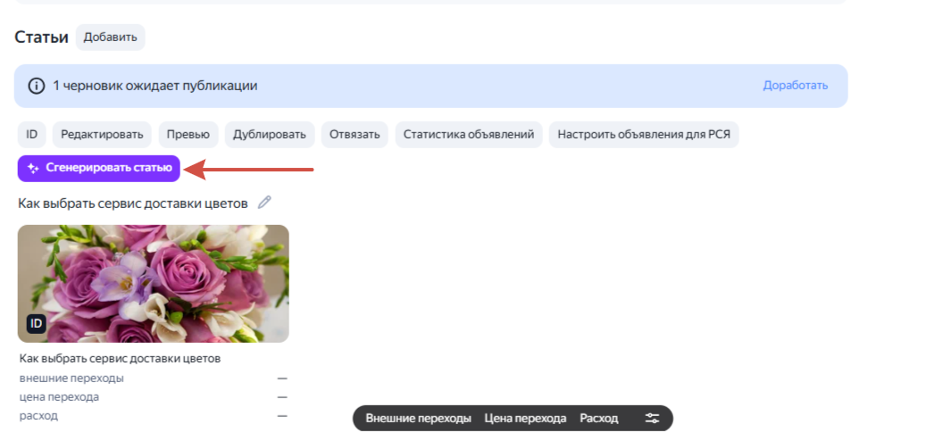Open Статистика объявлений

click(x=468, y=135)
